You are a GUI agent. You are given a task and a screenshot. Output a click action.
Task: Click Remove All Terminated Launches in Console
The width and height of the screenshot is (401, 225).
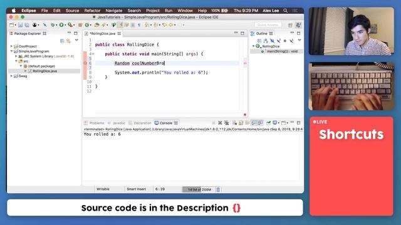pos(227,123)
